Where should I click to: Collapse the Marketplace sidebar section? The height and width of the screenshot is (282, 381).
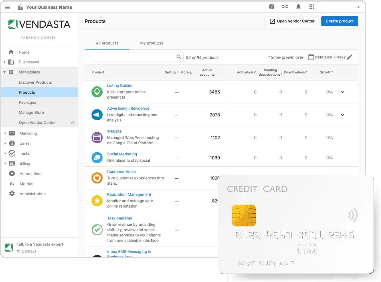point(5,72)
